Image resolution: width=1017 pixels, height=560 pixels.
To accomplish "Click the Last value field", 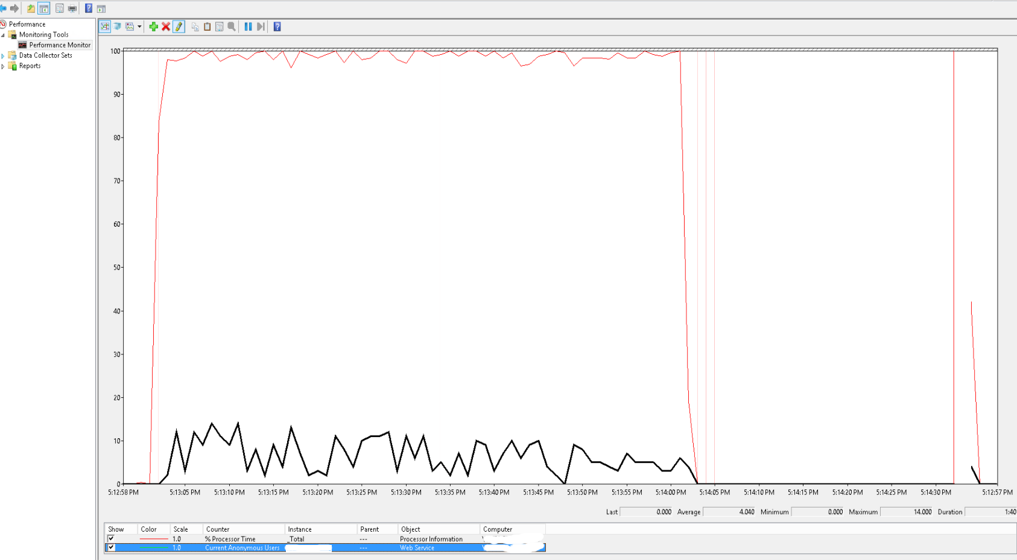I will [646, 512].
